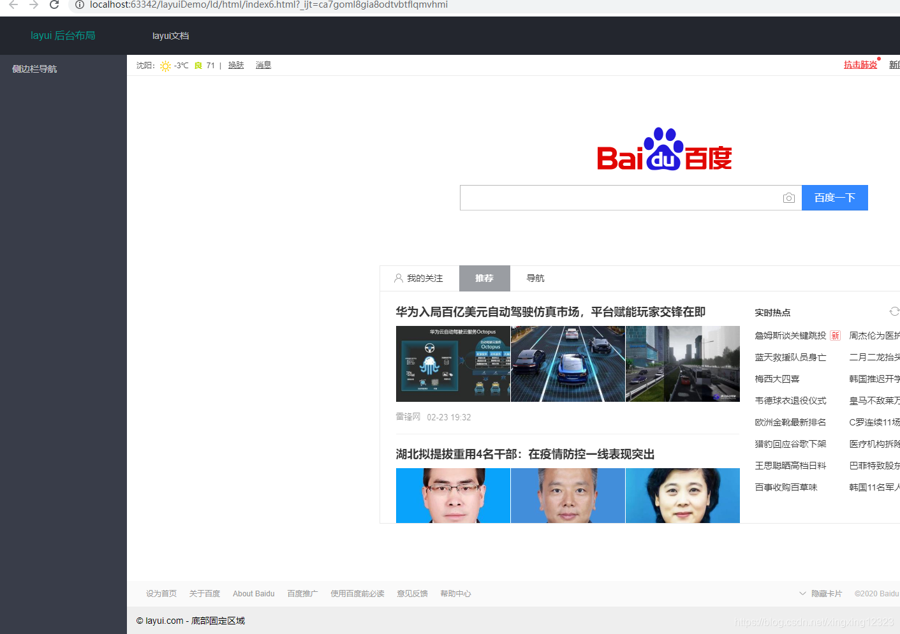Open hot topic 韦德球衣退役仪式
The image size is (900, 634).
(790, 401)
